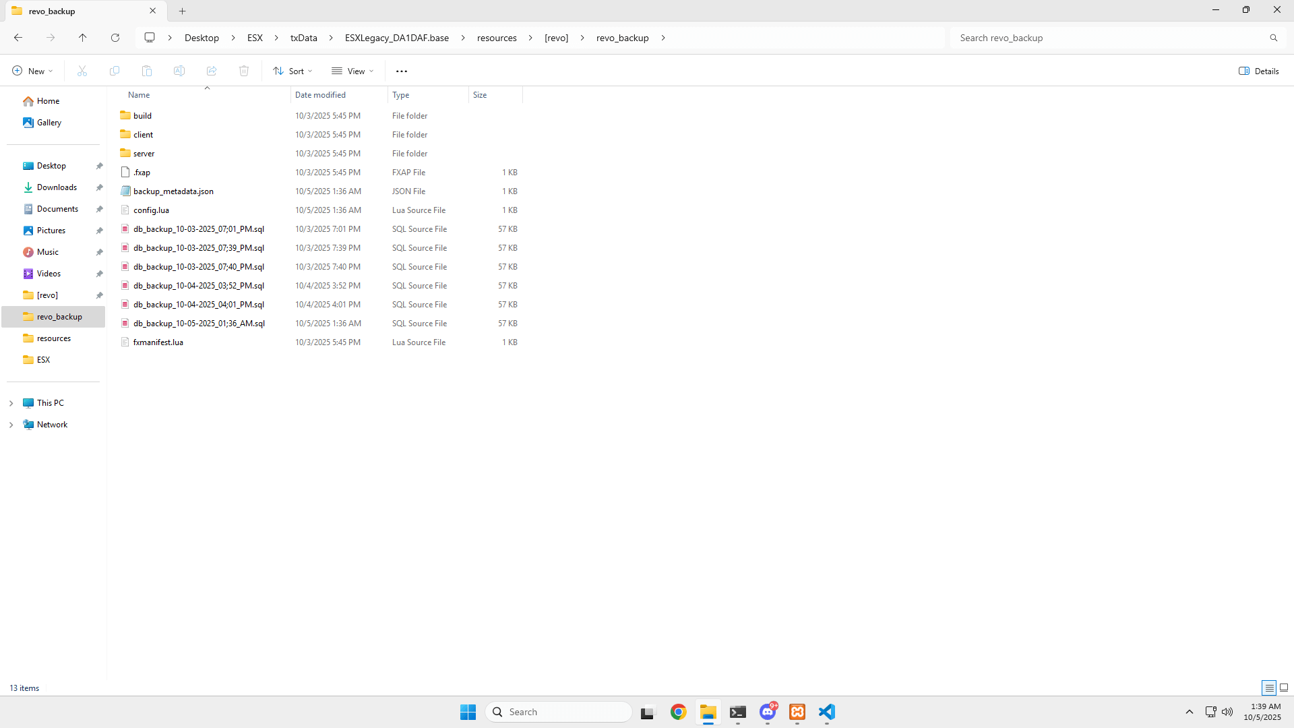1294x728 pixels.
Task: Click the Share icon in the toolbar
Action: click(212, 70)
